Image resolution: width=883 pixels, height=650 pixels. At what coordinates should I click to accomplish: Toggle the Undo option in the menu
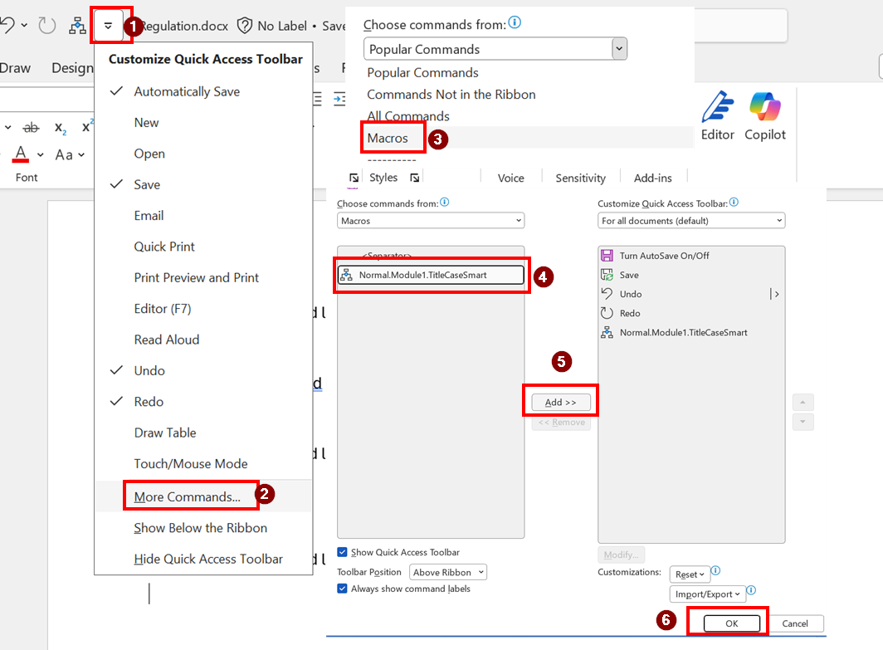click(x=203, y=370)
